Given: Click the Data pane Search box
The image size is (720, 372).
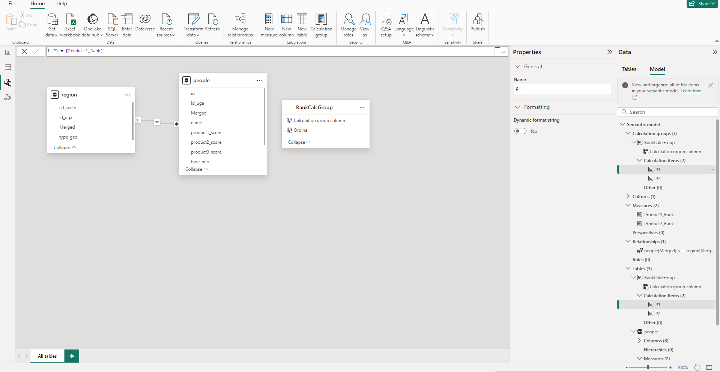Looking at the screenshot, I should click(668, 112).
